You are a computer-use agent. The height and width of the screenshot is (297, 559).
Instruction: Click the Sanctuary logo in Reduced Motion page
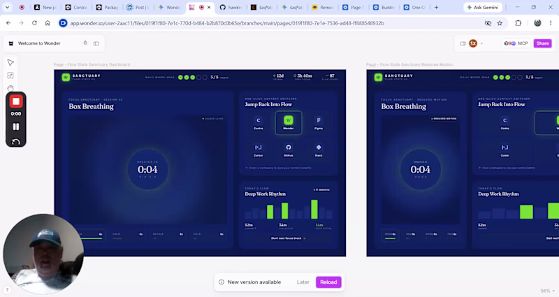[x=378, y=78]
